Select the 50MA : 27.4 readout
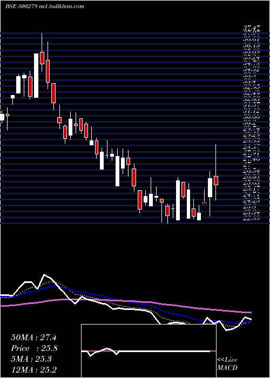This screenshot has width=270, height=378. 33,337
